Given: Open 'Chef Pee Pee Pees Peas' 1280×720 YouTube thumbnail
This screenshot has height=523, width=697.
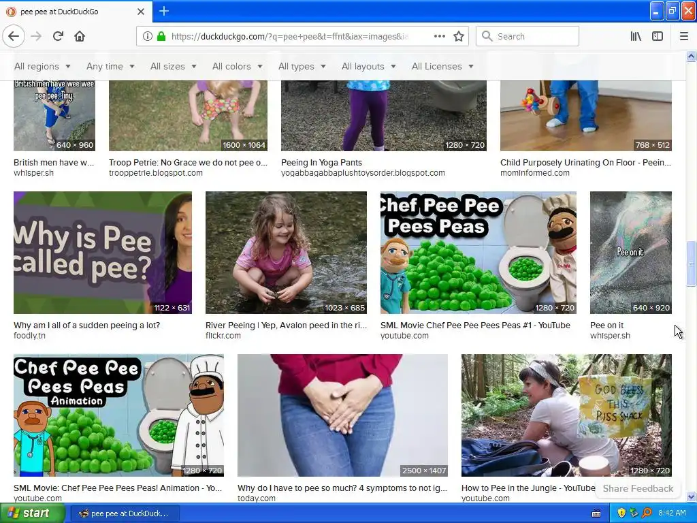Looking at the screenshot, I should tap(479, 253).
